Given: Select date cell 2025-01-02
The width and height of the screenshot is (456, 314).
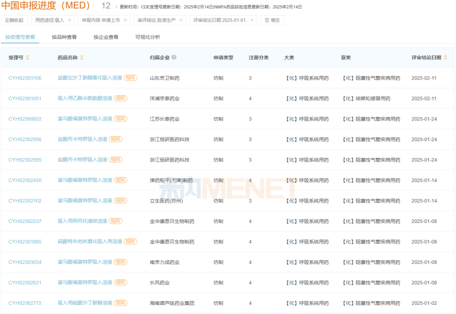Looking at the screenshot, I should pyautogui.click(x=424, y=303).
